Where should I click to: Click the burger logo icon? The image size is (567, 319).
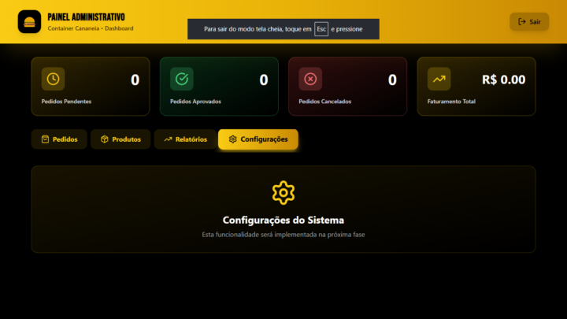tap(29, 22)
